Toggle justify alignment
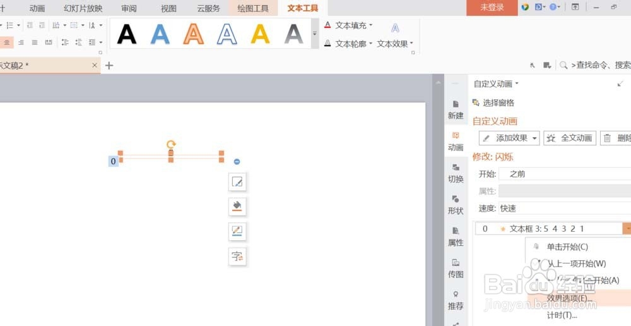631x326 pixels. [x=35, y=42]
